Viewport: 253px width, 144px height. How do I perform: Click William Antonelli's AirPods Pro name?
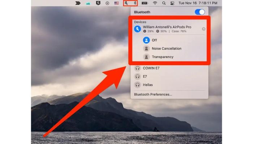167,27
